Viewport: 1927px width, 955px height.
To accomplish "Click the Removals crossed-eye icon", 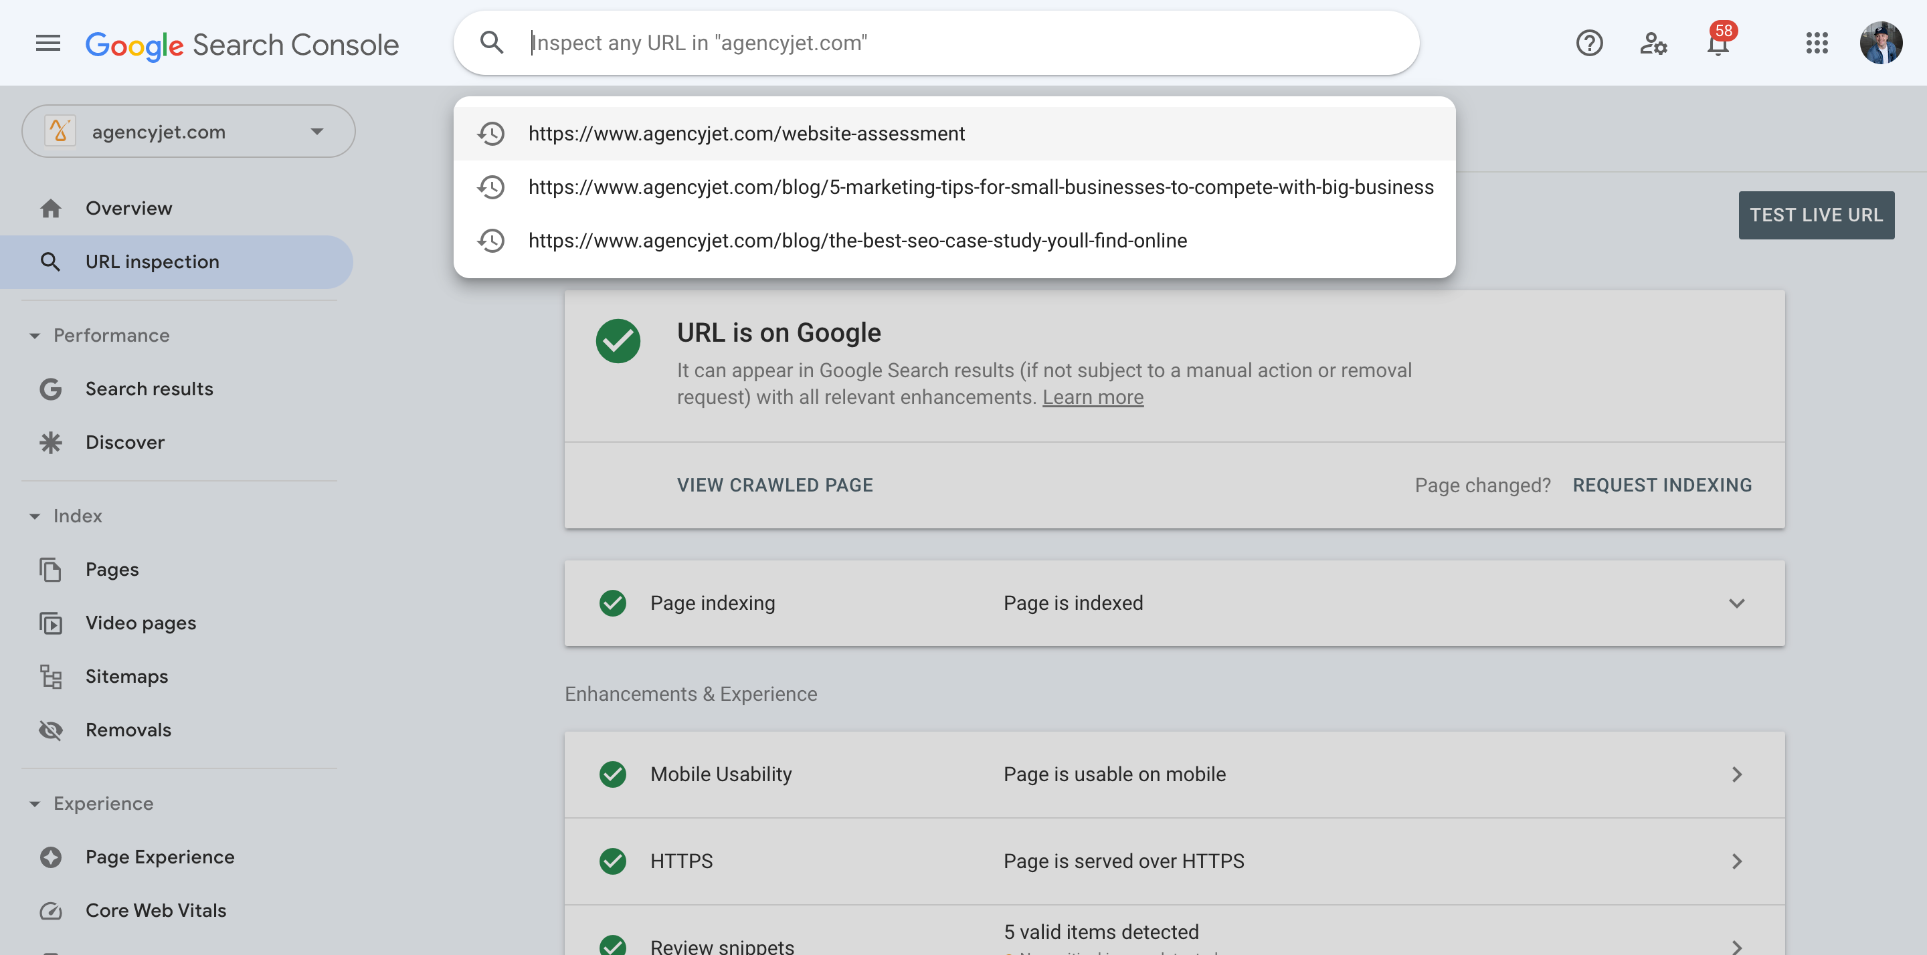I will pyautogui.click(x=50, y=730).
